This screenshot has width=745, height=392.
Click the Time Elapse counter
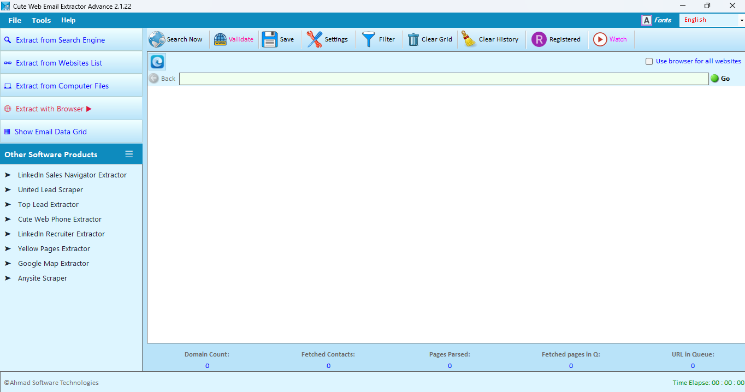click(708, 383)
